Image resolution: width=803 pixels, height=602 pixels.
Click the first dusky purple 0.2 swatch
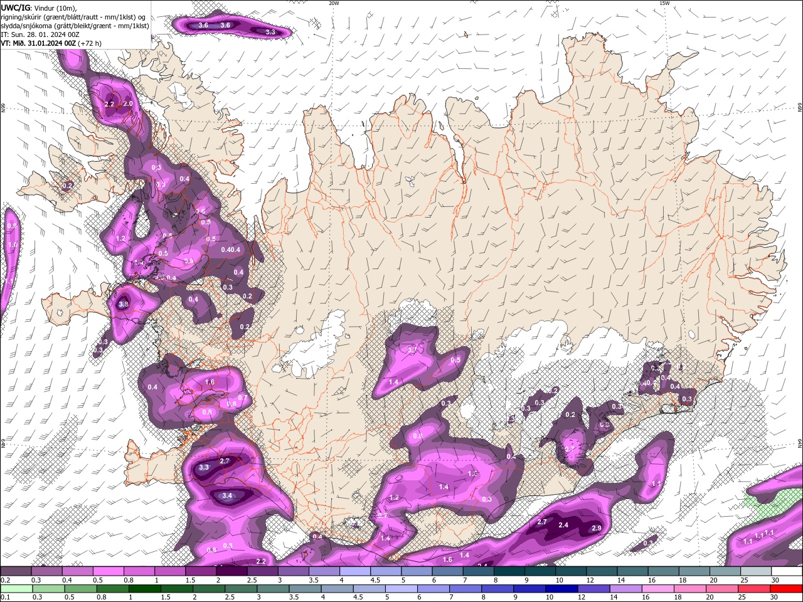16,571
